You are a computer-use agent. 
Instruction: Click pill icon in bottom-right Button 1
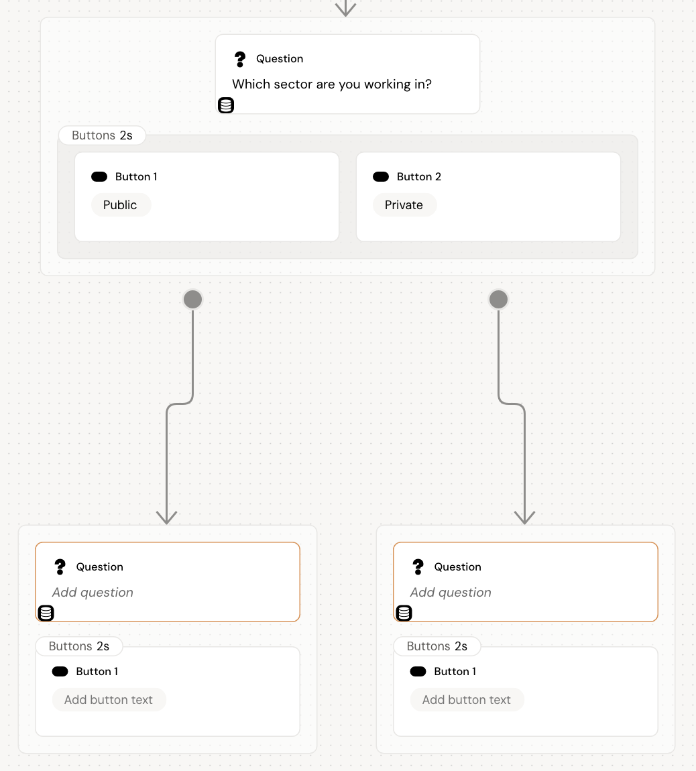tap(418, 672)
